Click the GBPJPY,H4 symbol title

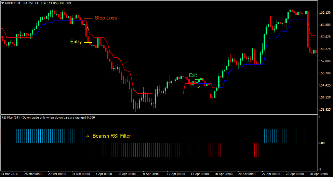(x=13, y=3)
